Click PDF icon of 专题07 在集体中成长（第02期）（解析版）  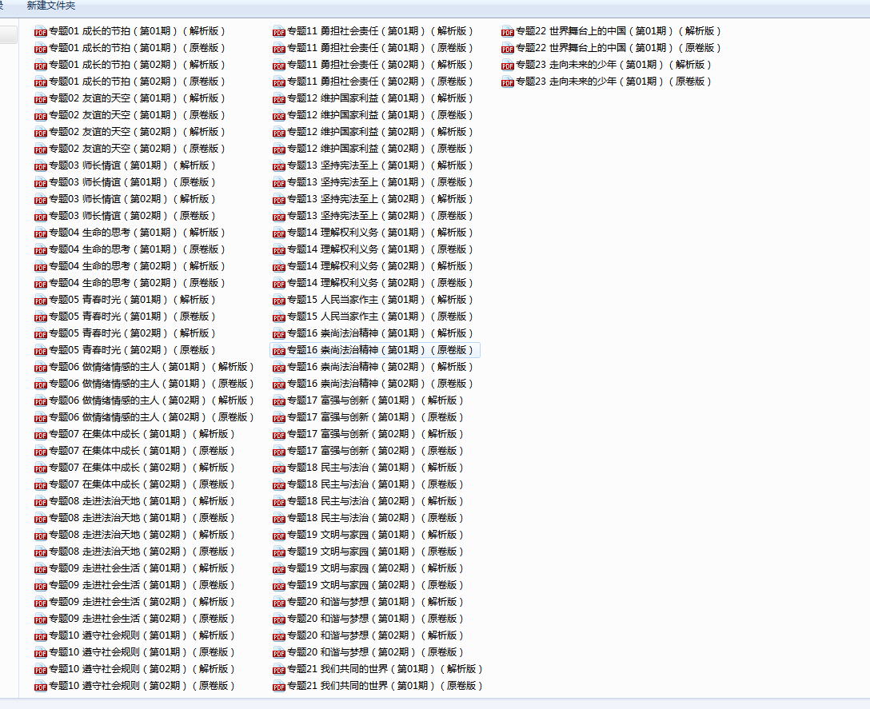point(41,468)
